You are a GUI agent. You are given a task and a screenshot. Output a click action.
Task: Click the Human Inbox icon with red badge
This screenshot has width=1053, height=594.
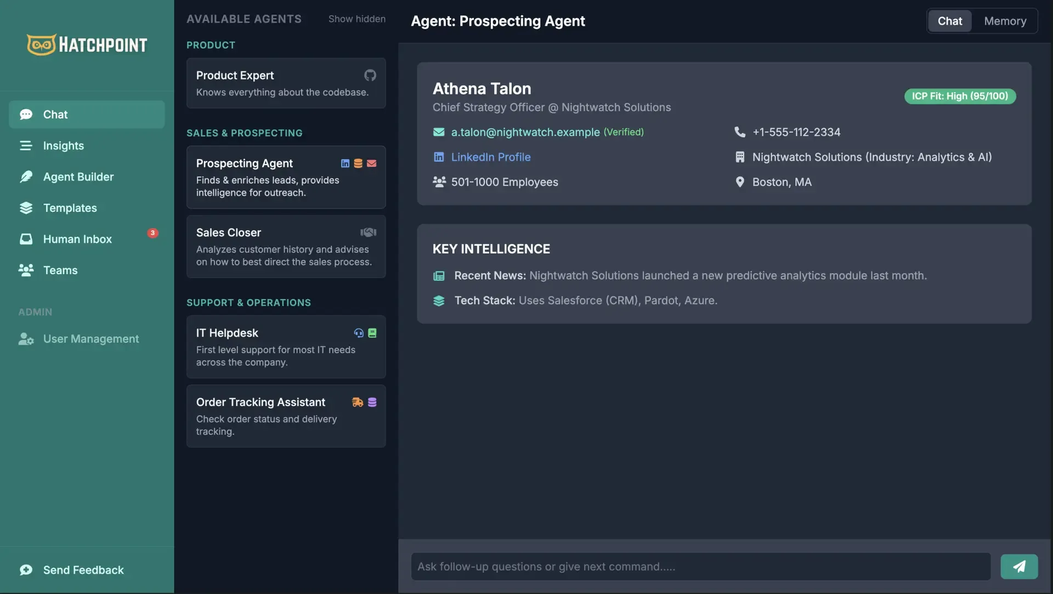pos(26,239)
